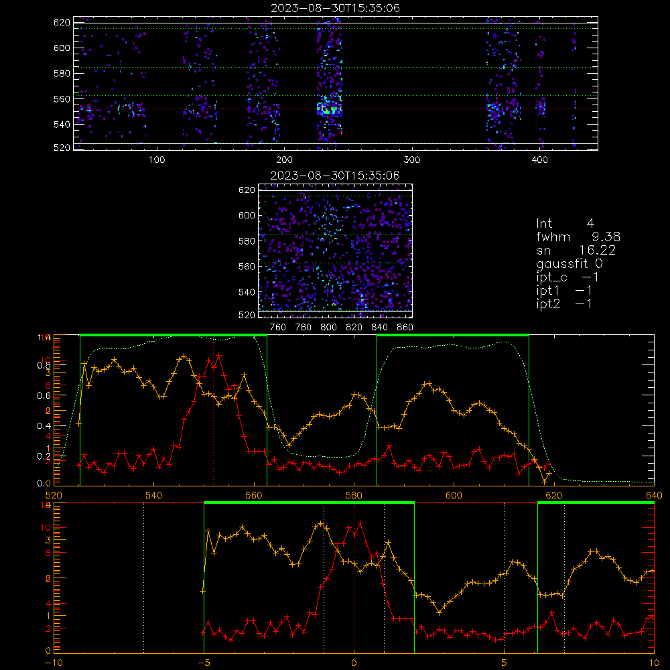This screenshot has width=670, height=670.
Task: Click x-axis label 800 of middle plot
Action: tap(329, 328)
